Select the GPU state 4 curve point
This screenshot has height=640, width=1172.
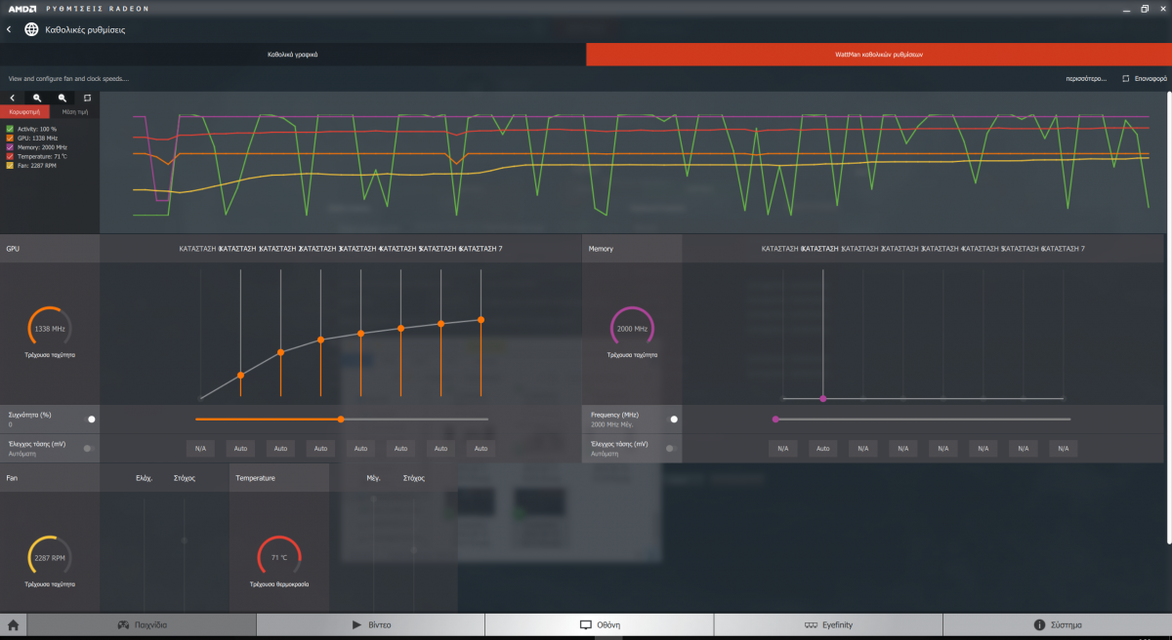coord(360,333)
